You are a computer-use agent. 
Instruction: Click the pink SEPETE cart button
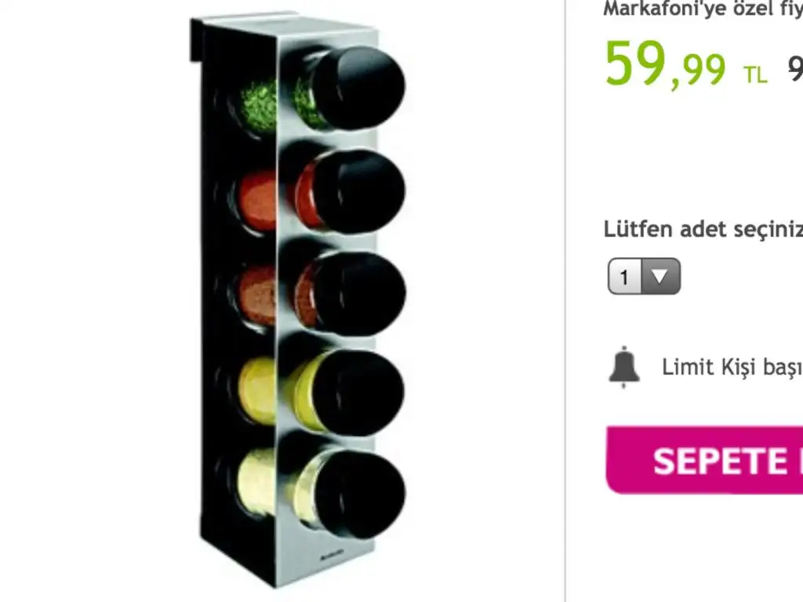(x=704, y=459)
